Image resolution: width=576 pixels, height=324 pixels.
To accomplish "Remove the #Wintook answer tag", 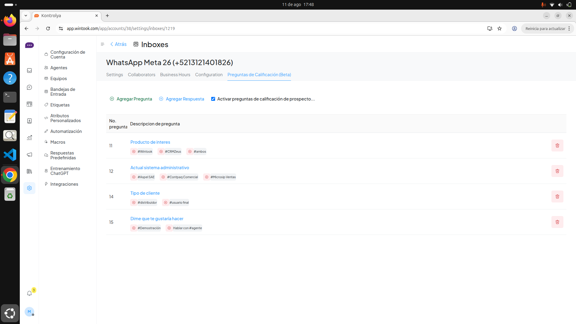I will coord(134,151).
